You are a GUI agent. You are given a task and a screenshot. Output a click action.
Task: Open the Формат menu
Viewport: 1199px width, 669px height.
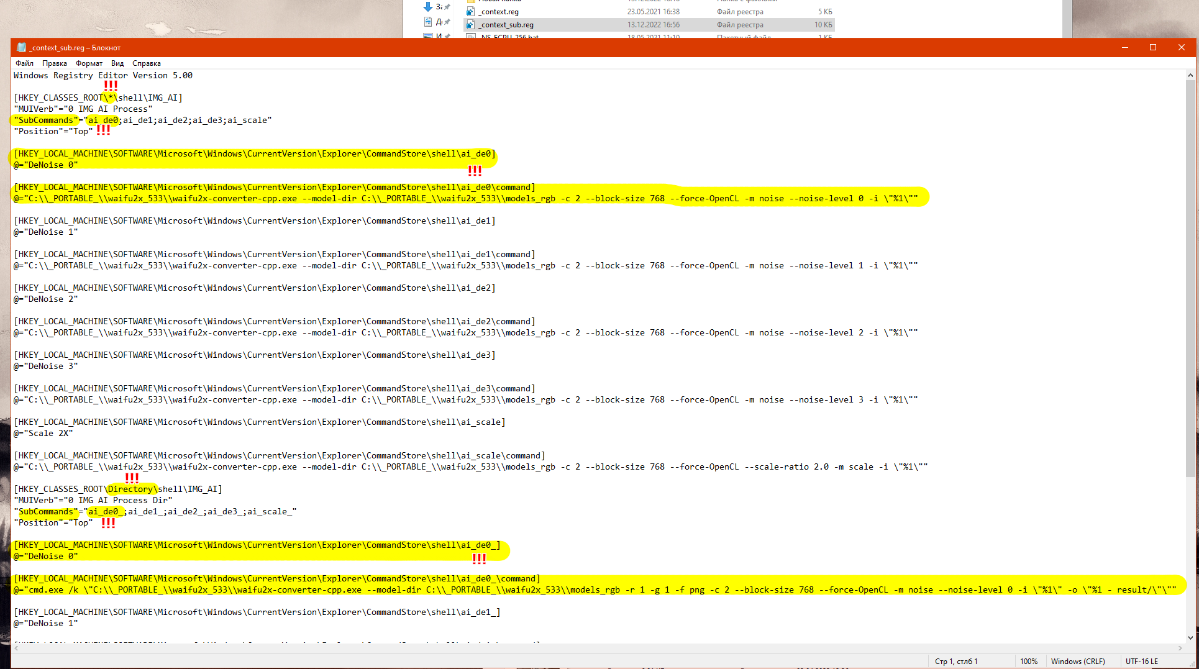coord(89,63)
